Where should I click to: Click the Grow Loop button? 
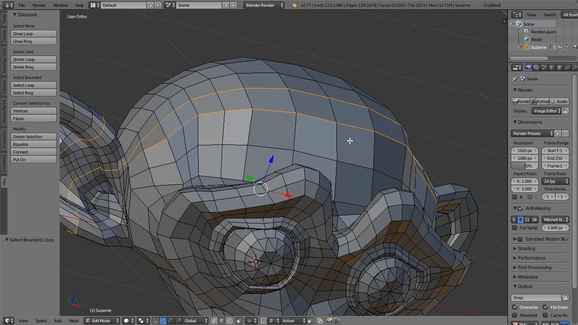34,34
